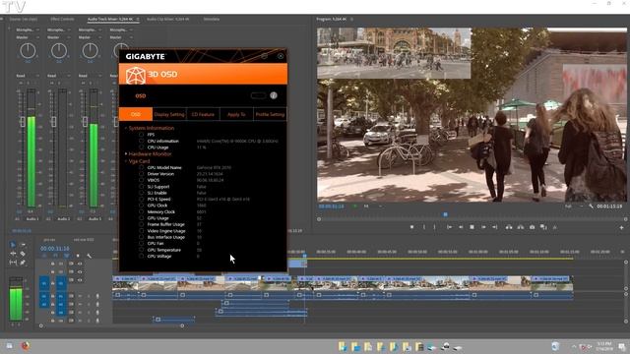Collapse the Vga Card section

click(x=126, y=161)
